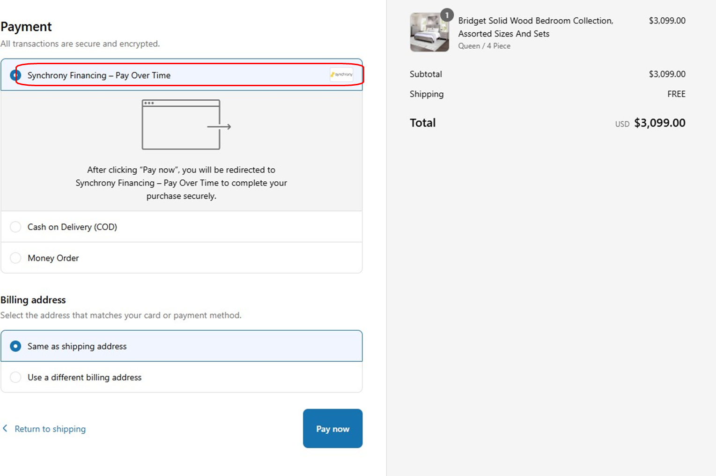
Task: Open the Bridget bedroom collection thumbnail
Action: [x=429, y=32]
